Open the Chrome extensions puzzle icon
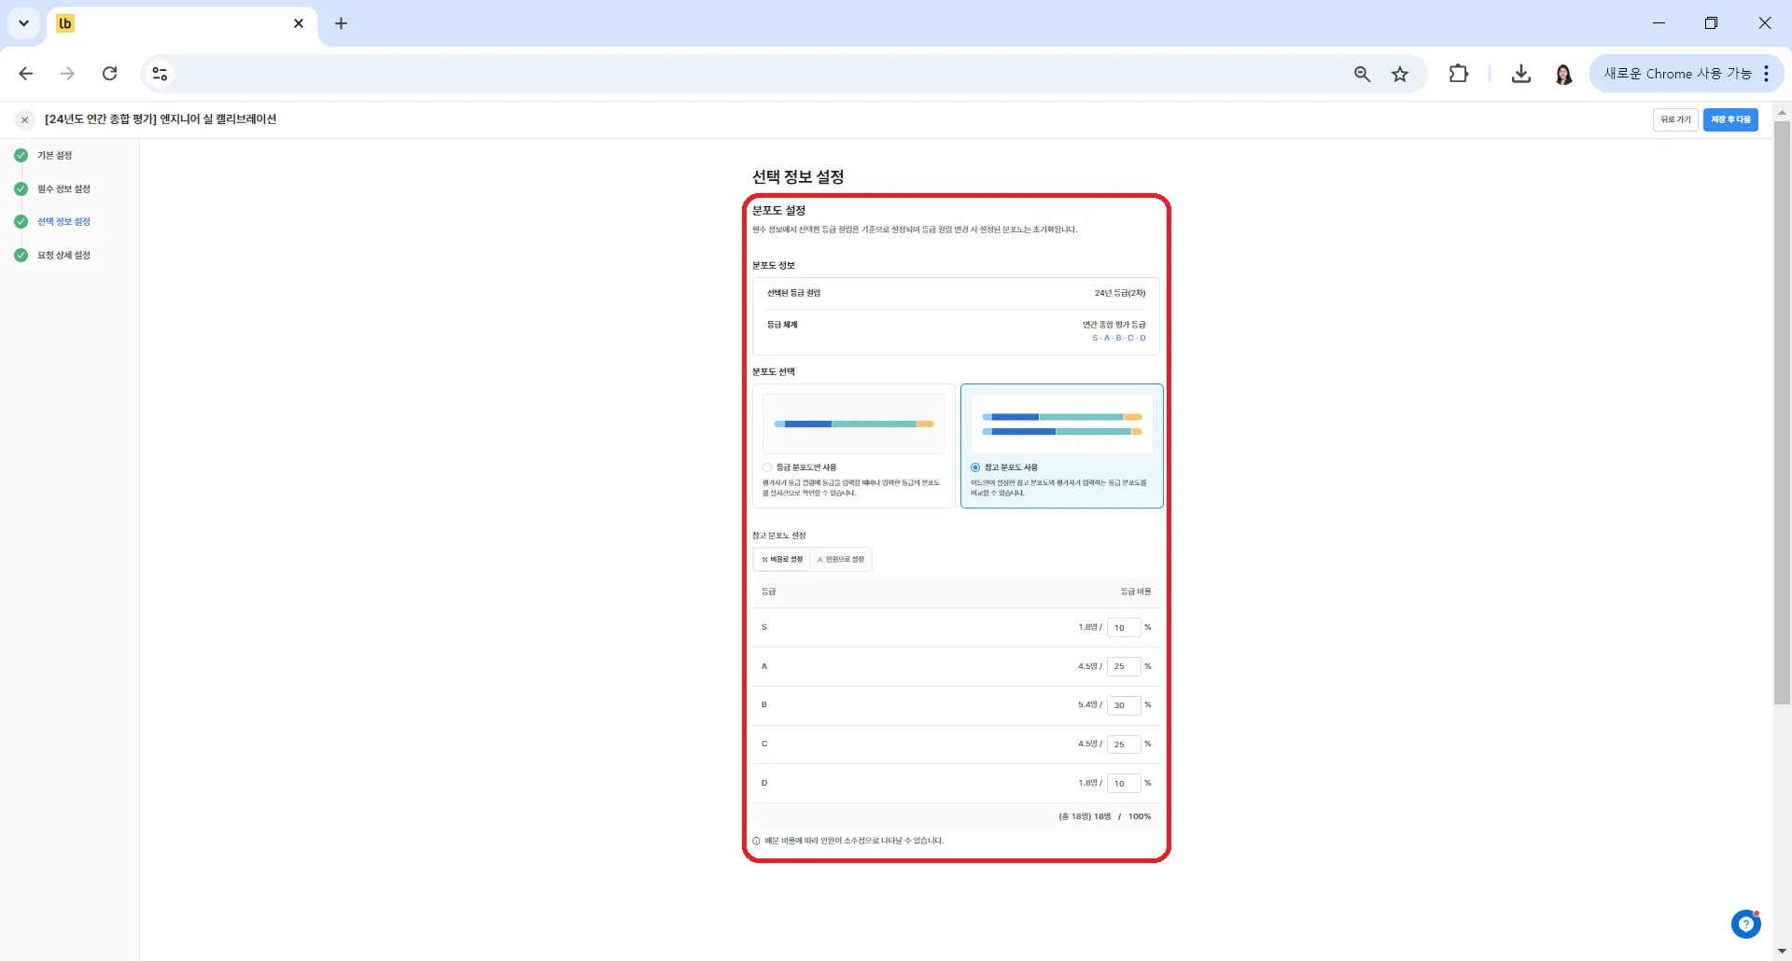The width and height of the screenshot is (1792, 961). [1458, 74]
